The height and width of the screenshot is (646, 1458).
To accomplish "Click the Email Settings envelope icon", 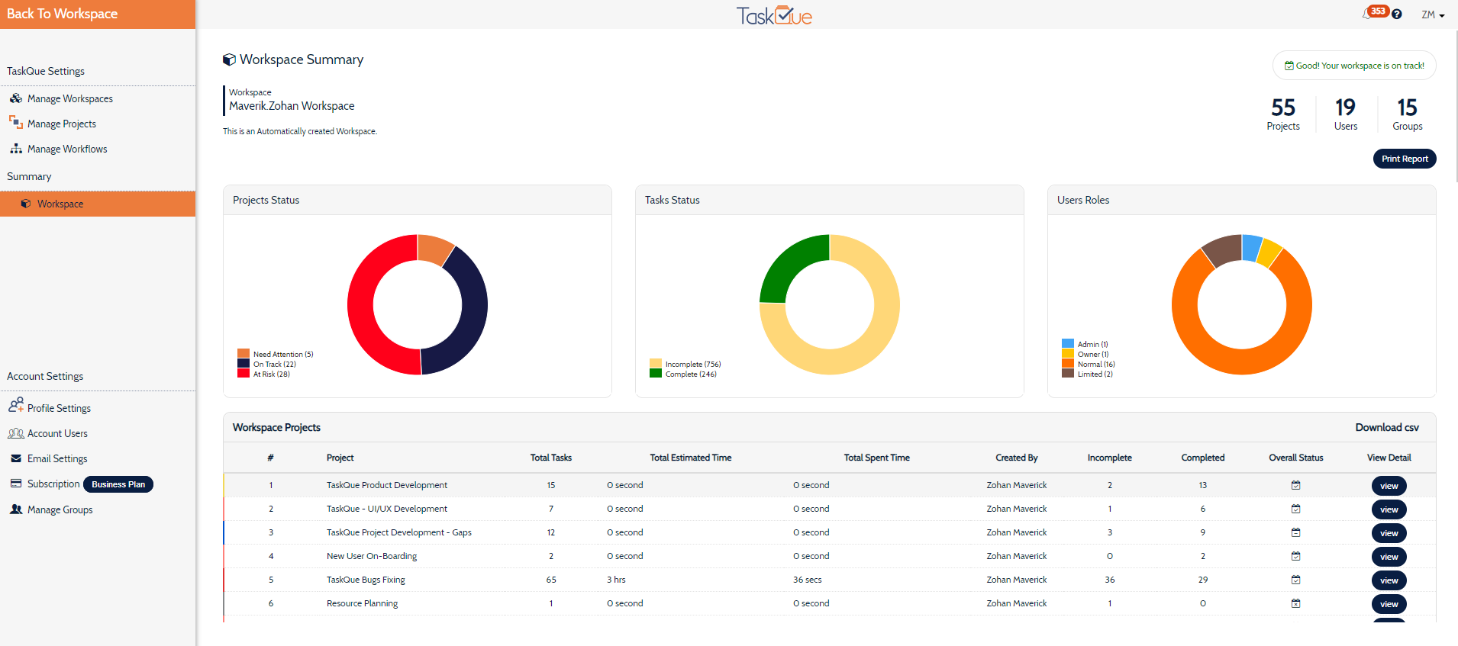I will 16,458.
